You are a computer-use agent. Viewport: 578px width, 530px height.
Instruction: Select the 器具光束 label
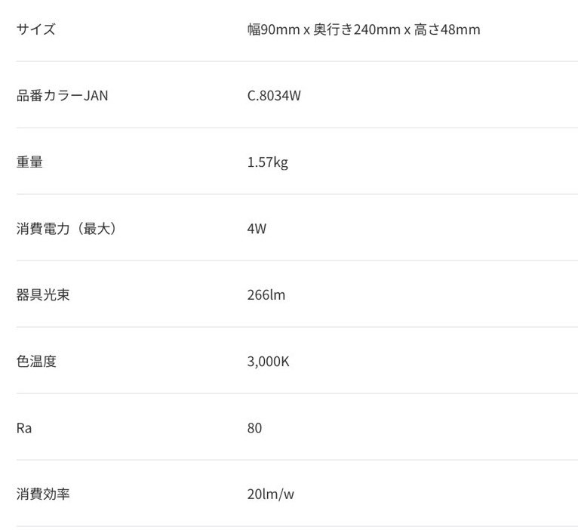(43, 294)
